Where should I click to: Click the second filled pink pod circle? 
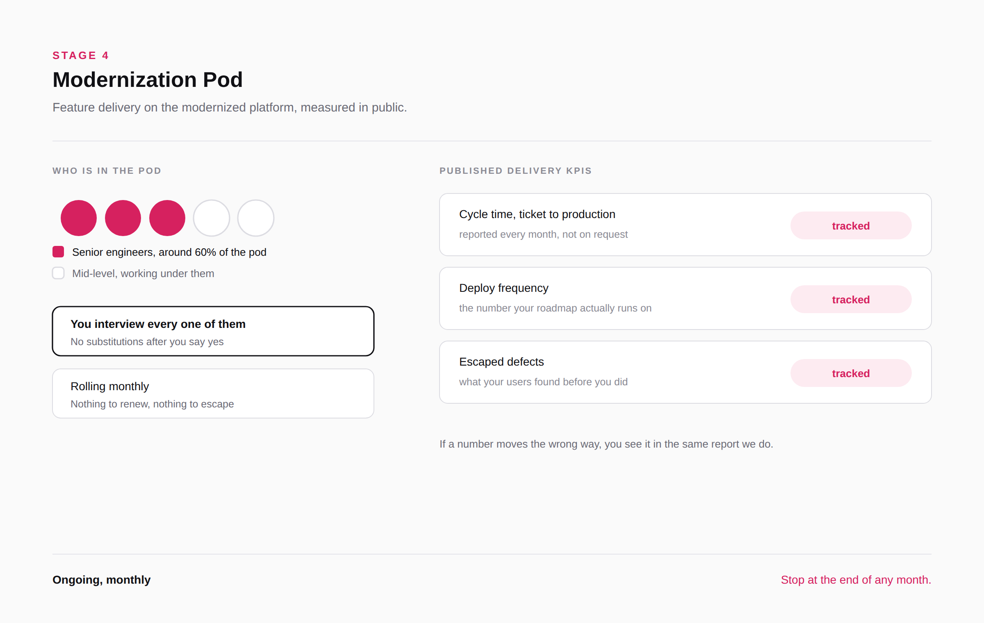(x=123, y=218)
